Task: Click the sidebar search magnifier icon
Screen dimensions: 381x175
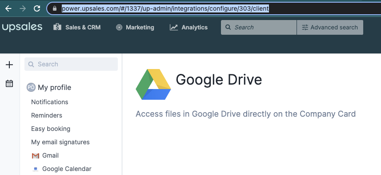Action: 31,64
